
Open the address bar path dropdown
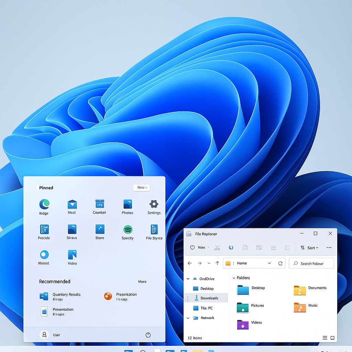(x=269, y=263)
